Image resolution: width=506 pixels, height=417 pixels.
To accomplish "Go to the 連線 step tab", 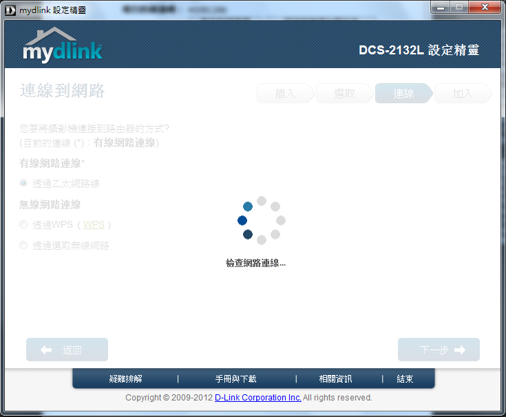I will coord(403,94).
